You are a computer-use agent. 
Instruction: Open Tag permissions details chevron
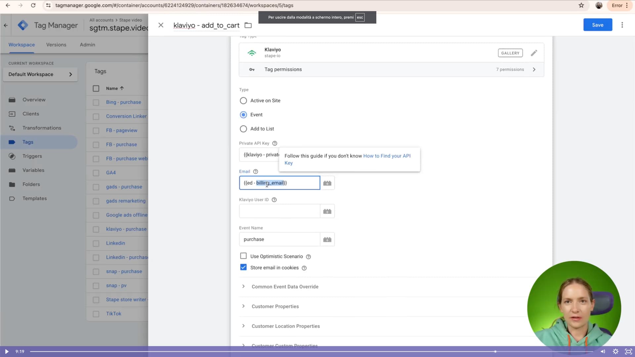pos(534,69)
